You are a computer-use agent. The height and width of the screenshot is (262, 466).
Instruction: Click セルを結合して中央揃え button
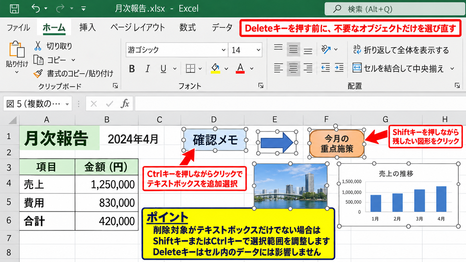click(398, 68)
